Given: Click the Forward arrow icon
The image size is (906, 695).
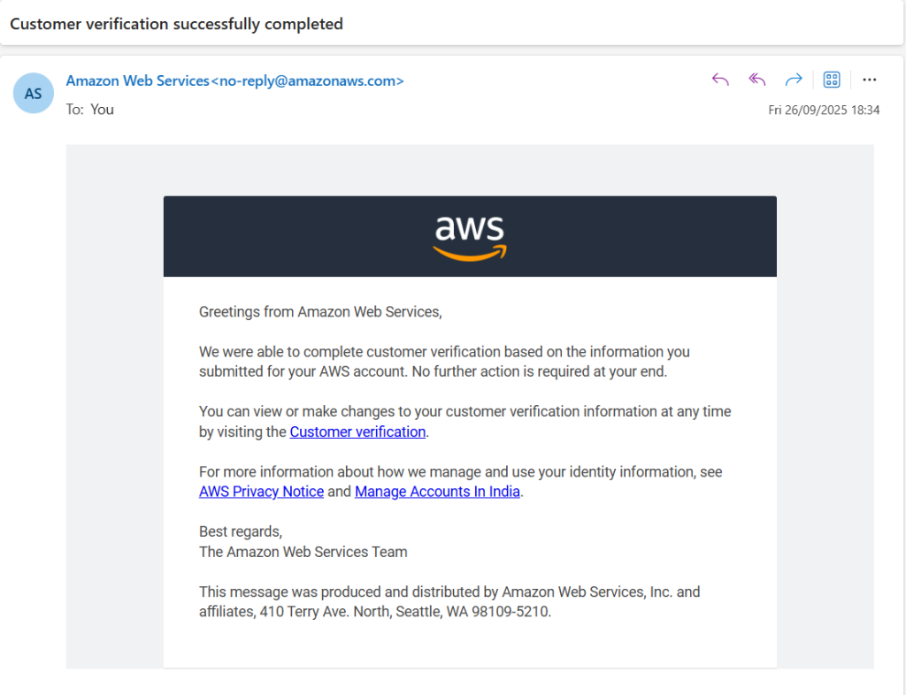Looking at the screenshot, I should (794, 80).
